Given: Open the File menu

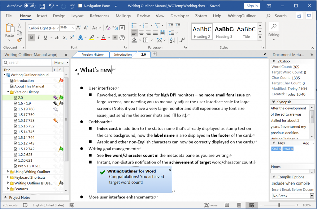Looking at the screenshot, I should [x=9, y=16].
